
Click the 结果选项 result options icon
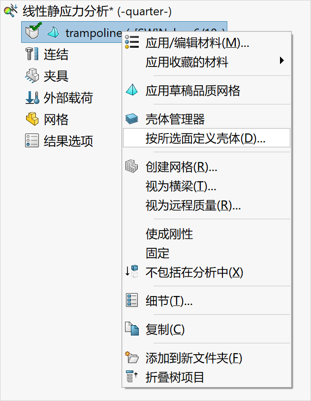click(x=32, y=141)
